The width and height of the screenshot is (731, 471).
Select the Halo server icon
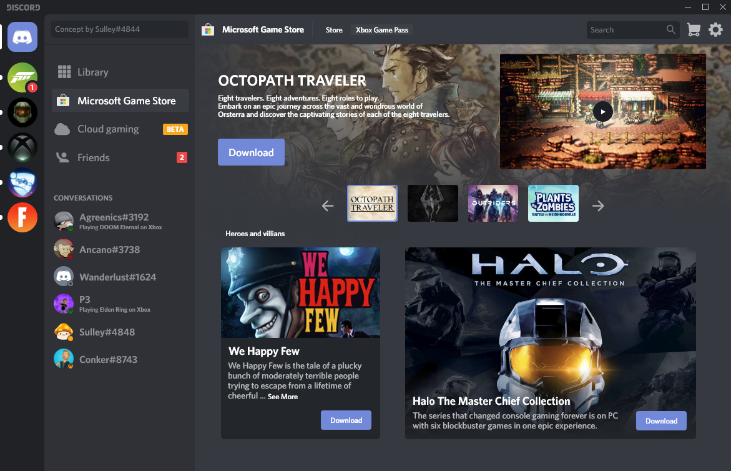point(22,112)
